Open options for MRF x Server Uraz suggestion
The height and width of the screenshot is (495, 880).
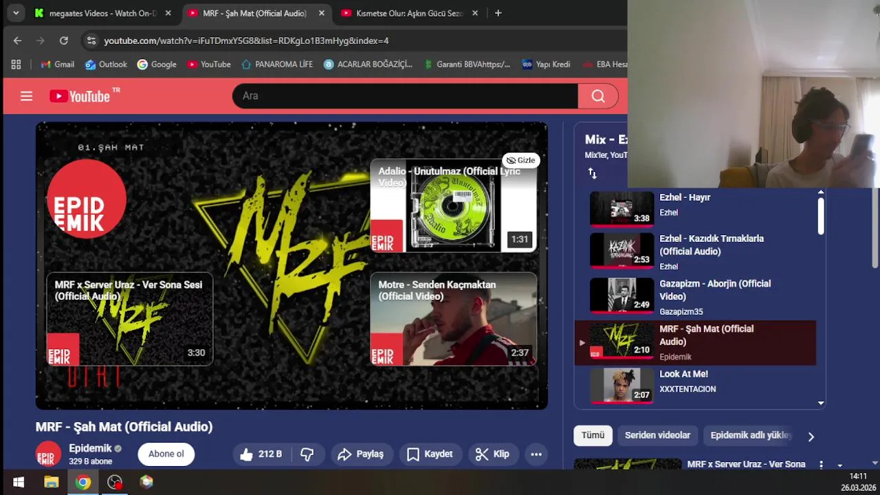[821, 465]
